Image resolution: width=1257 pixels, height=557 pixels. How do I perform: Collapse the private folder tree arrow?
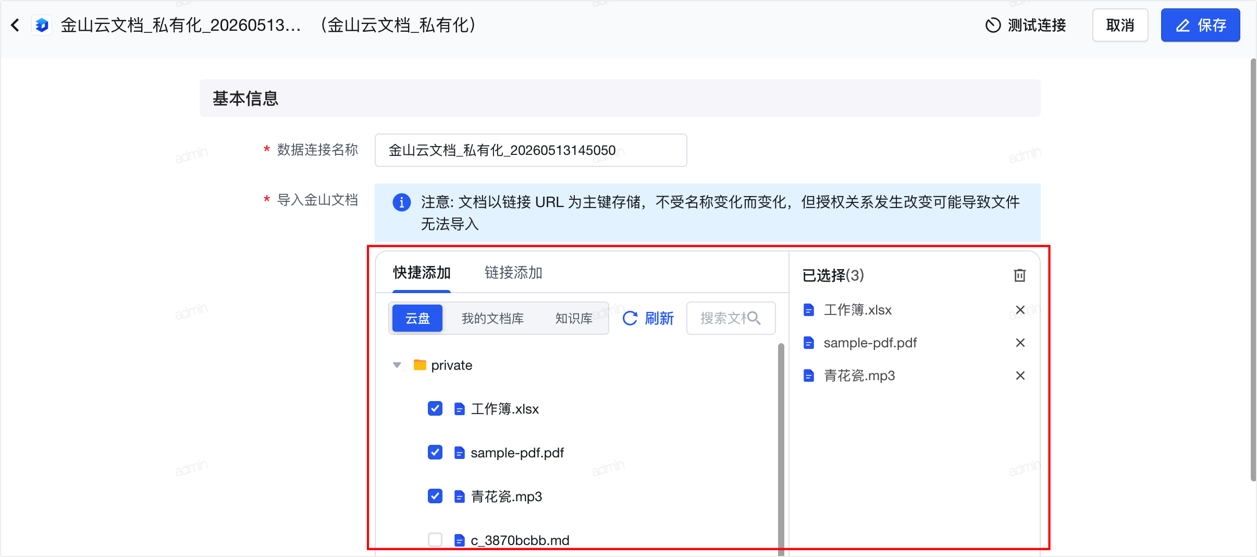click(x=397, y=365)
